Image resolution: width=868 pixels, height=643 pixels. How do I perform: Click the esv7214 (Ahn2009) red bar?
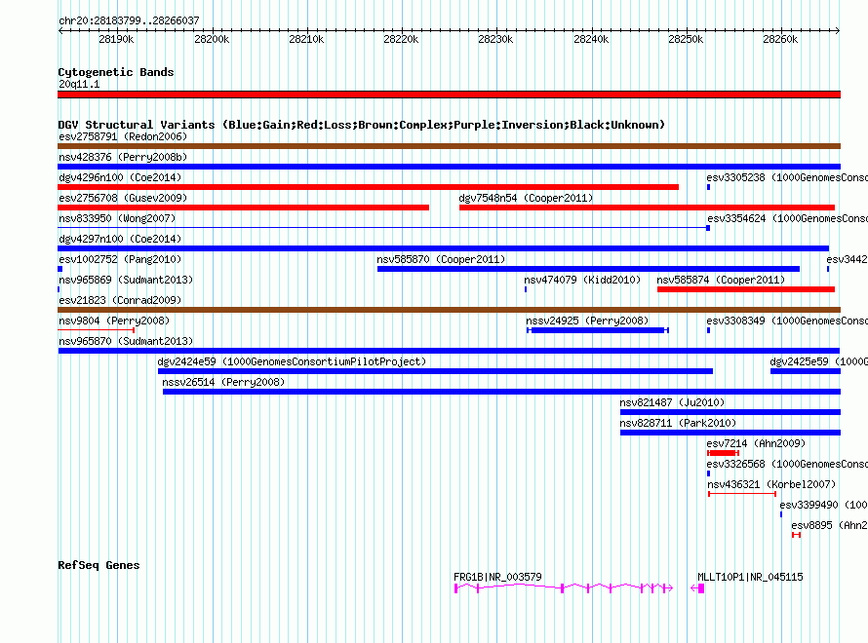(x=723, y=453)
